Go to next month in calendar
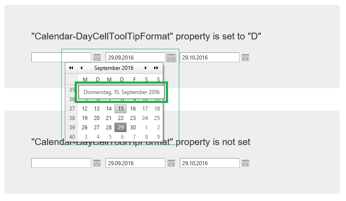 pos(146,68)
